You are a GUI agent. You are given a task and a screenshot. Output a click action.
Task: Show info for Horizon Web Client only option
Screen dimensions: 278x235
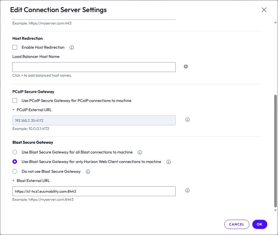[168, 162]
